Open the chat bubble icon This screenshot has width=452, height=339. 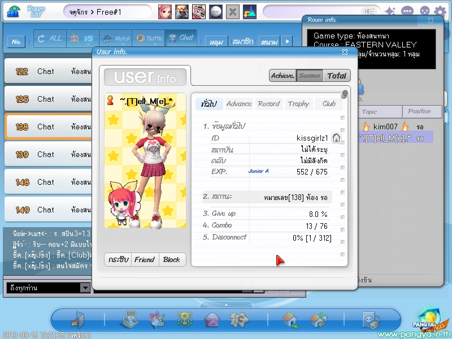[x=407, y=11]
